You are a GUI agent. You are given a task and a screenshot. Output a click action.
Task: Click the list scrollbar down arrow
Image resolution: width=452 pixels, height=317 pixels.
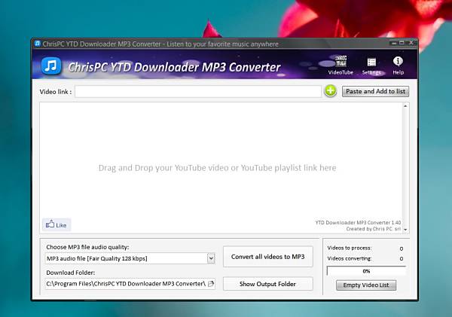(405, 230)
